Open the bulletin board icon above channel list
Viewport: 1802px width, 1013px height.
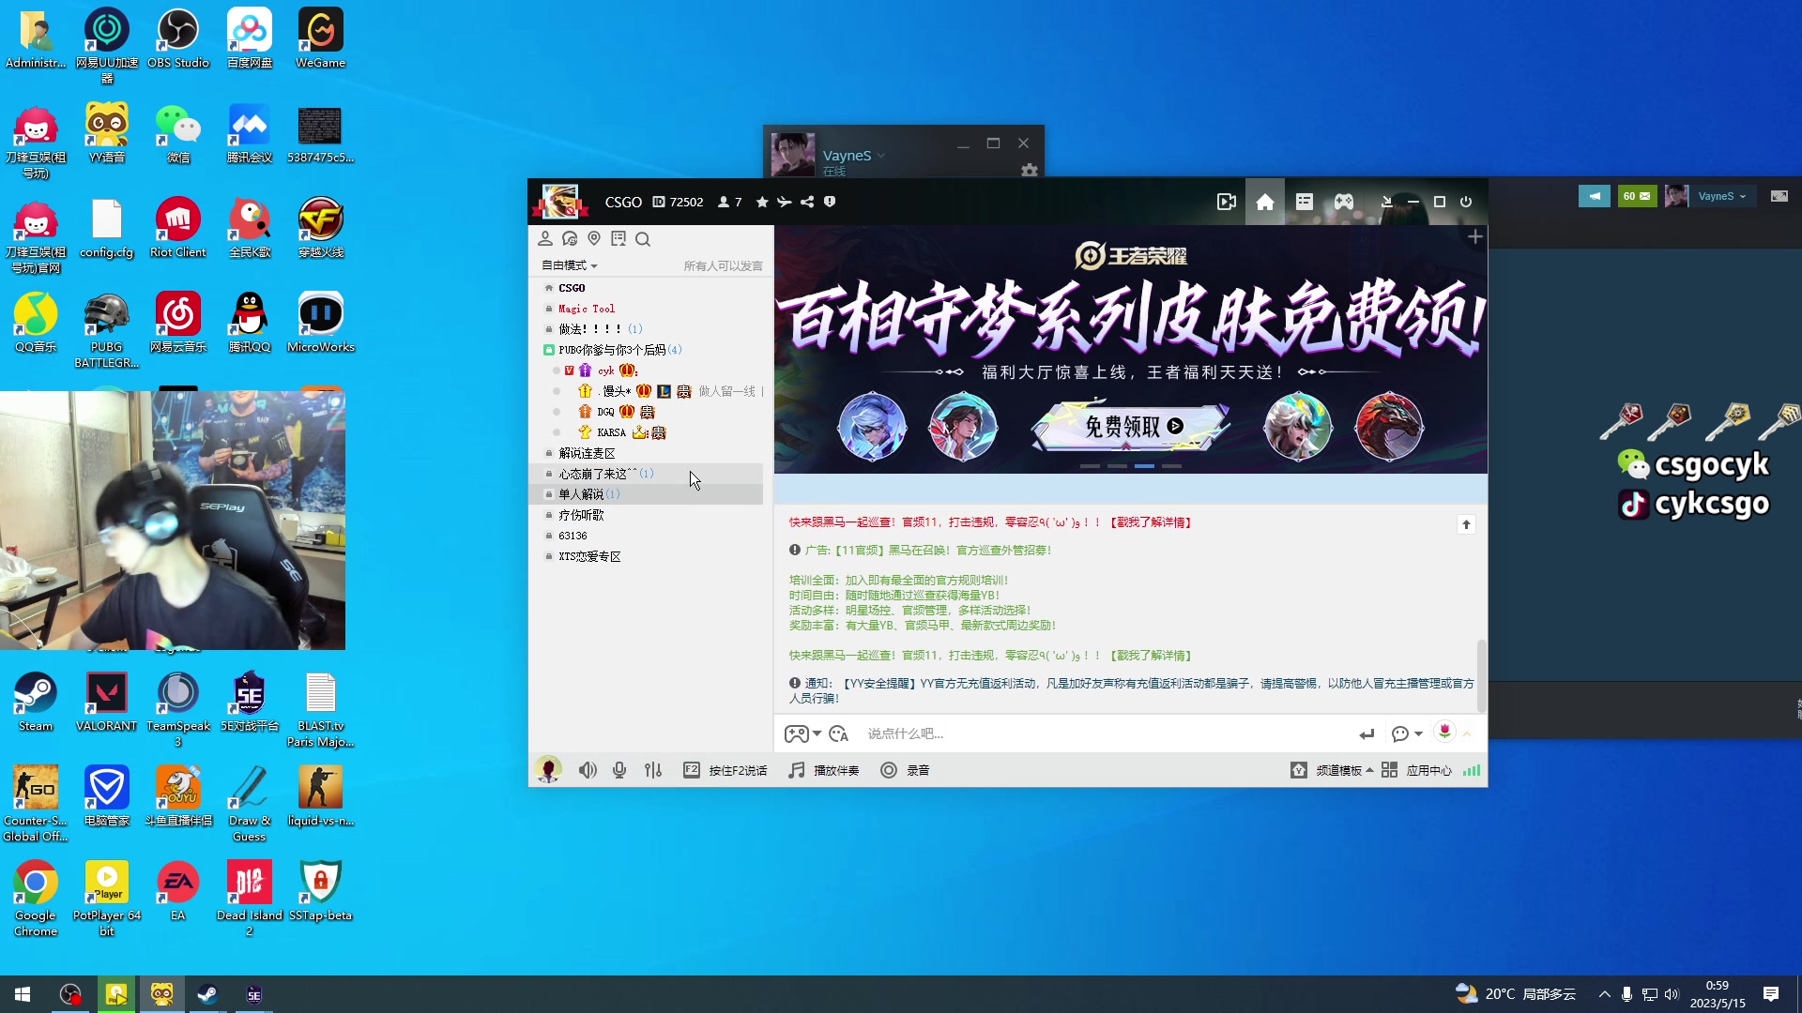coord(618,239)
